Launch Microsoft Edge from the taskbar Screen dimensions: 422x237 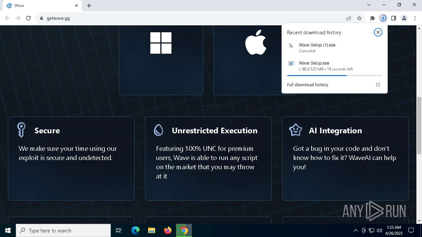coord(136,230)
